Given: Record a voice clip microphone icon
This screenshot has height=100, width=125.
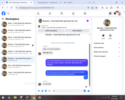Looking at the screenshot, I should (39, 91).
